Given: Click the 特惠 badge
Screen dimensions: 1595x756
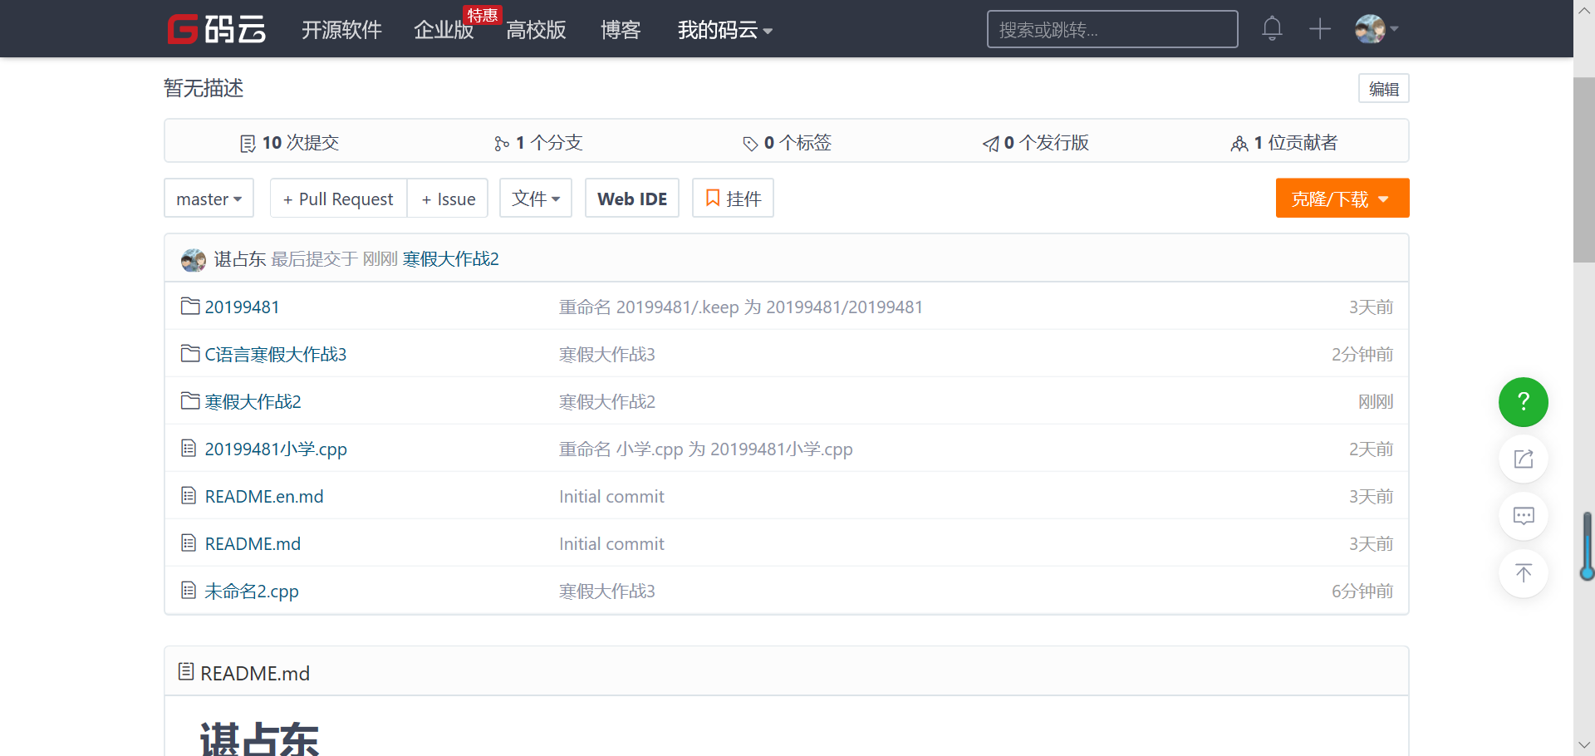Looking at the screenshot, I should click(x=482, y=15).
